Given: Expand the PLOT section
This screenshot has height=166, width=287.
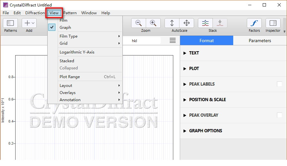Looking at the screenshot, I should pos(185,69).
